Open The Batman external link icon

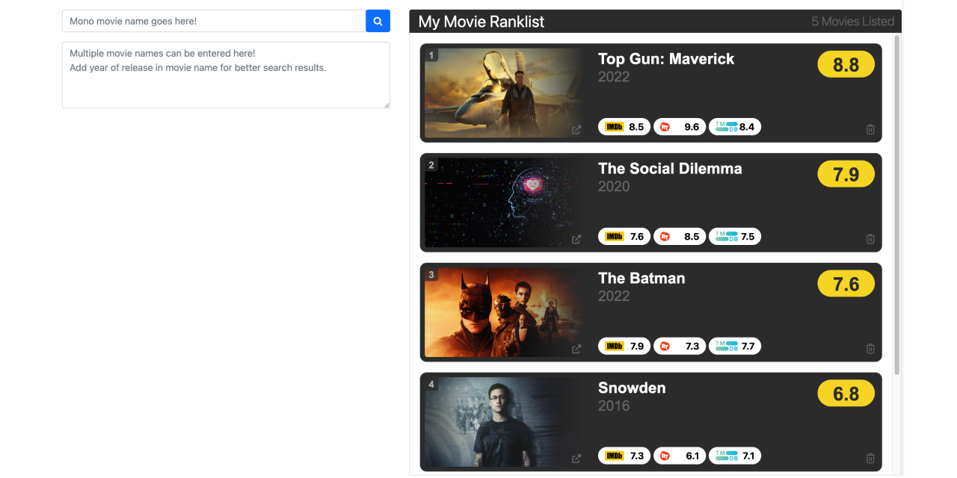point(576,349)
